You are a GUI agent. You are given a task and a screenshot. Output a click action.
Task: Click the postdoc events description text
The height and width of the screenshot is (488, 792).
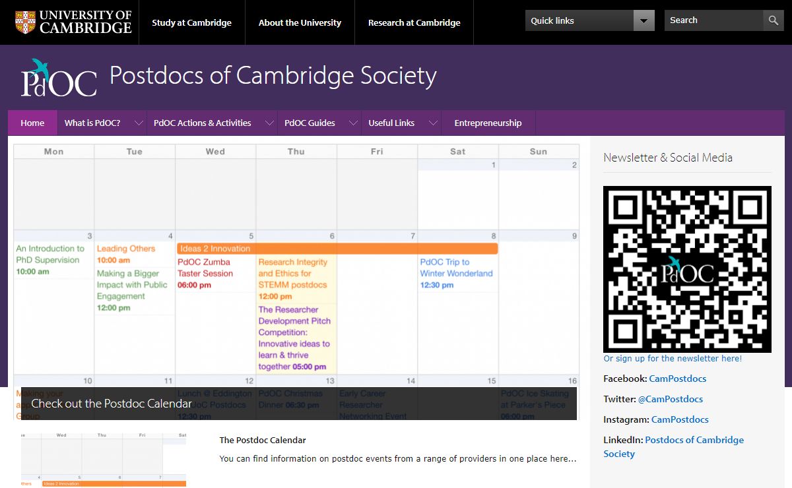pos(398,458)
